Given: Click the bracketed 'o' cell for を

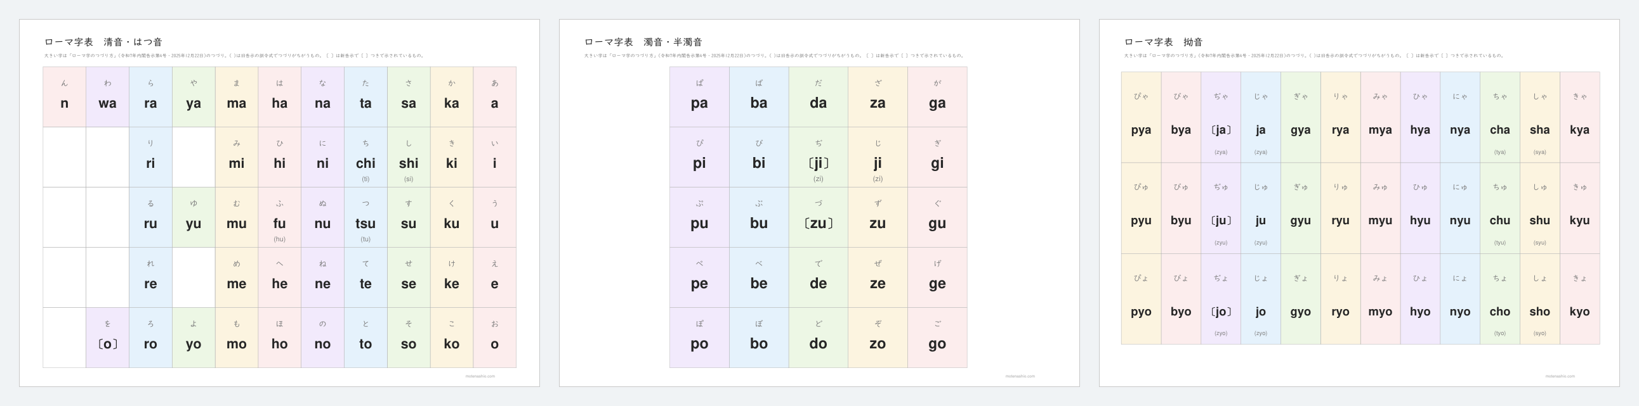Looking at the screenshot, I should pyautogui.click(x=107, y=338).
